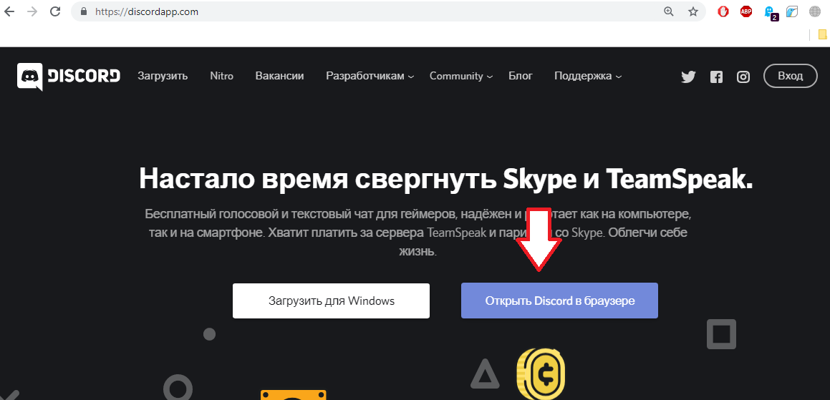Expand the Community dropdown menu

pyautogui.click(x=460, y=76)
